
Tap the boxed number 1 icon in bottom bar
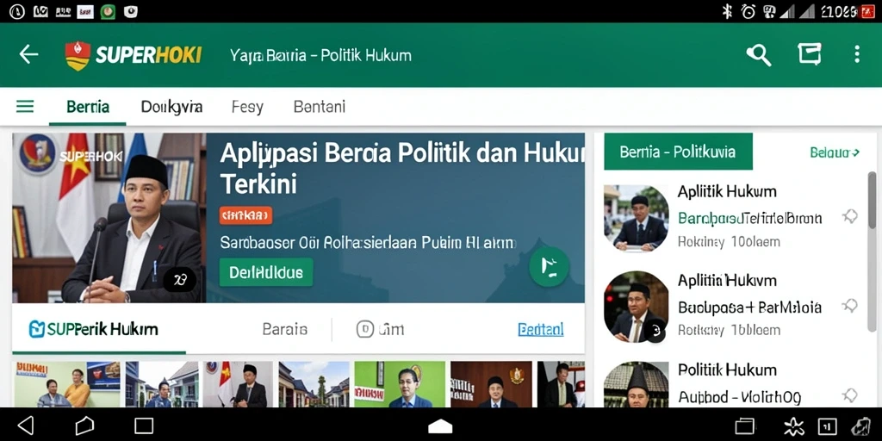[x=828, y=426]
